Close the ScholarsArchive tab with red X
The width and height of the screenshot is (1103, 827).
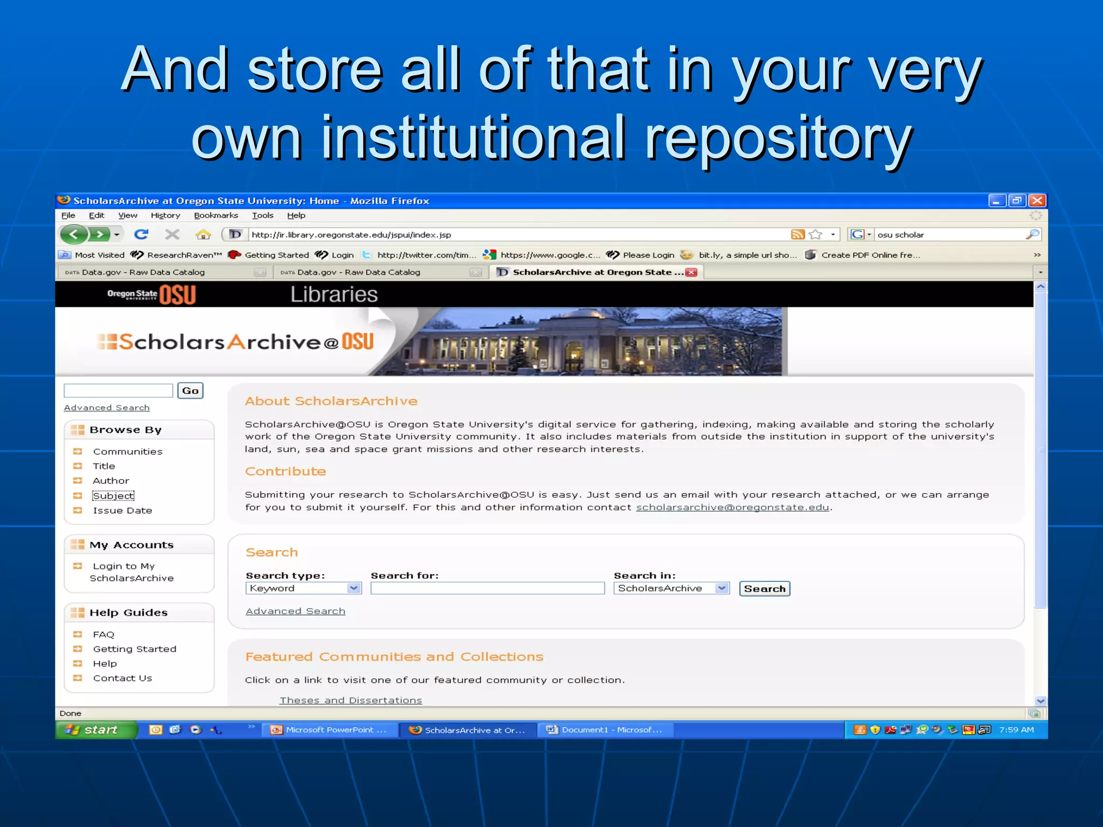pos(691,272)
